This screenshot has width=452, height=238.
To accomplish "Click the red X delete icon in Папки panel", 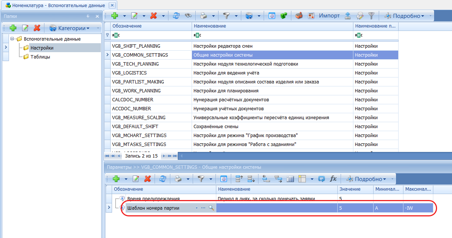I will click(37, 28).
